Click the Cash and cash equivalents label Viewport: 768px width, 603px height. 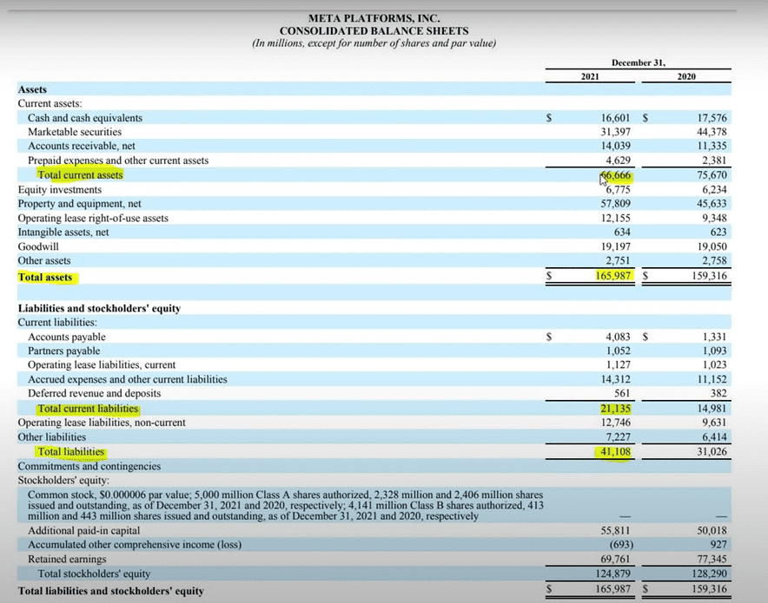coord(85,117)
